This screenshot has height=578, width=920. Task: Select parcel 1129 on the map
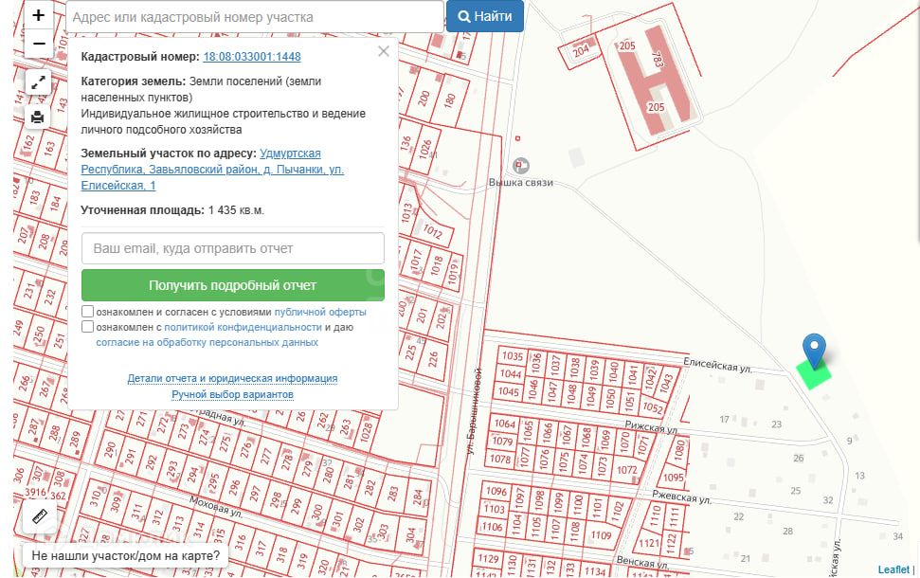pyautogui.click(x=488, y=558)
